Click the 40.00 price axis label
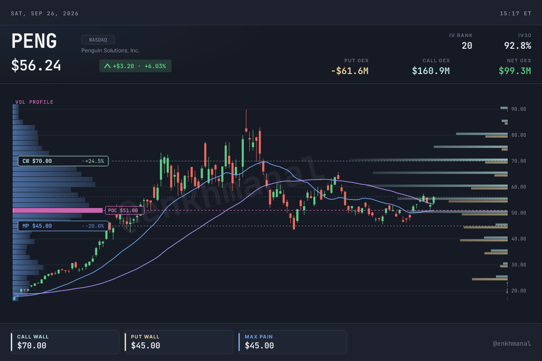Viewport: 542px width, 361px height. click(x=519, y=239)
